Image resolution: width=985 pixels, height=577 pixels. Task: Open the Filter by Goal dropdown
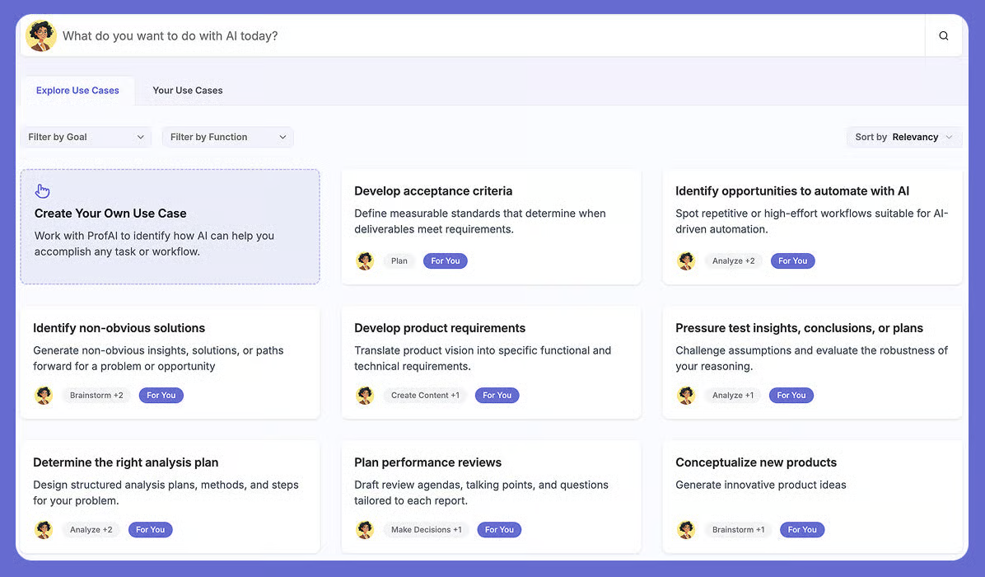[x=86, y=137]
